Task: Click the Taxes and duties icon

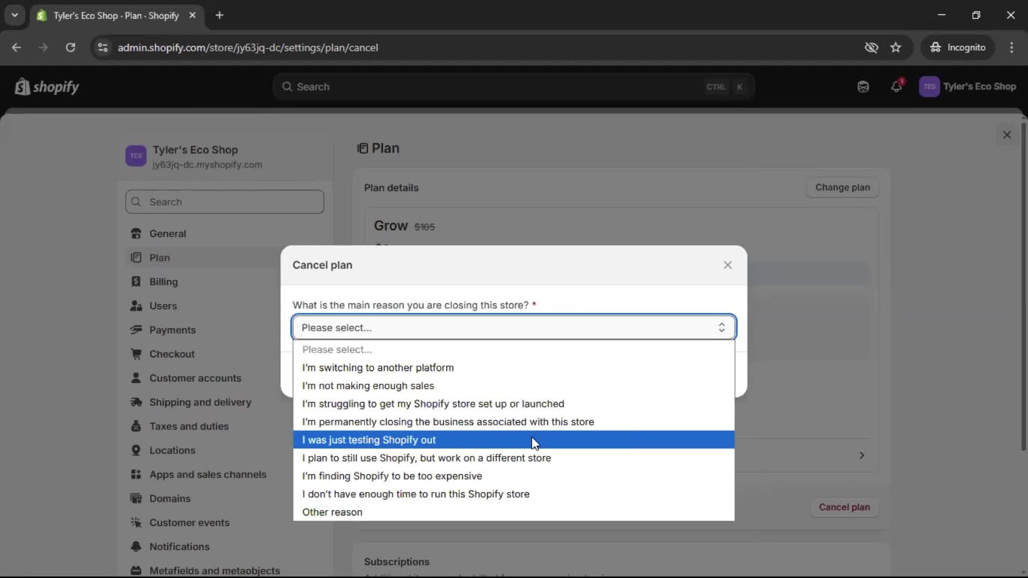Action: [136, 427]
